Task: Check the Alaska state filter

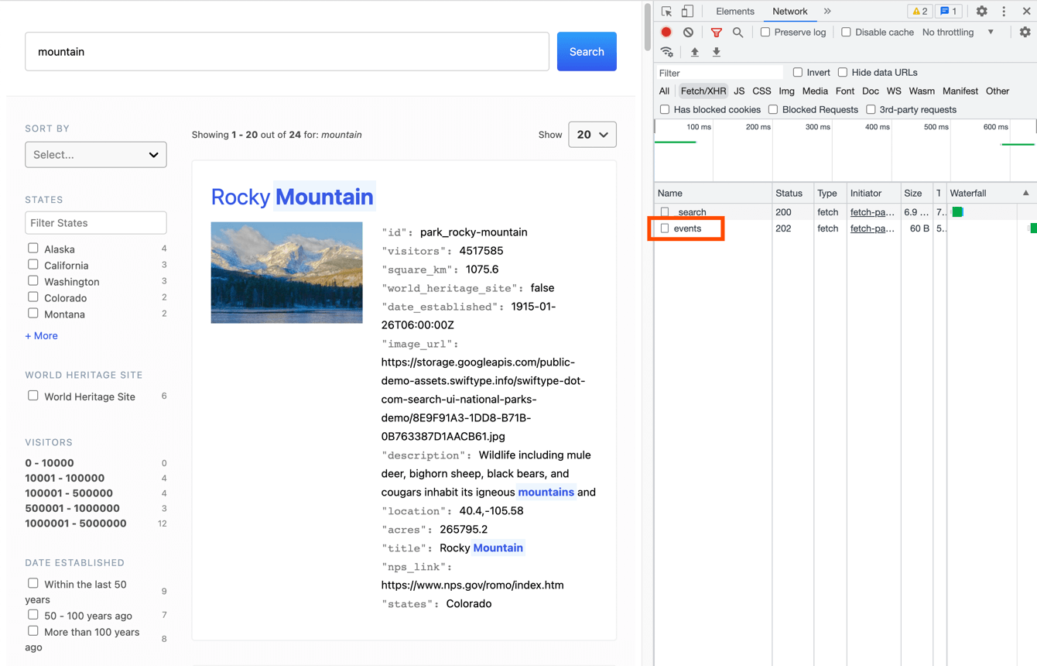Action: point(33,249)
